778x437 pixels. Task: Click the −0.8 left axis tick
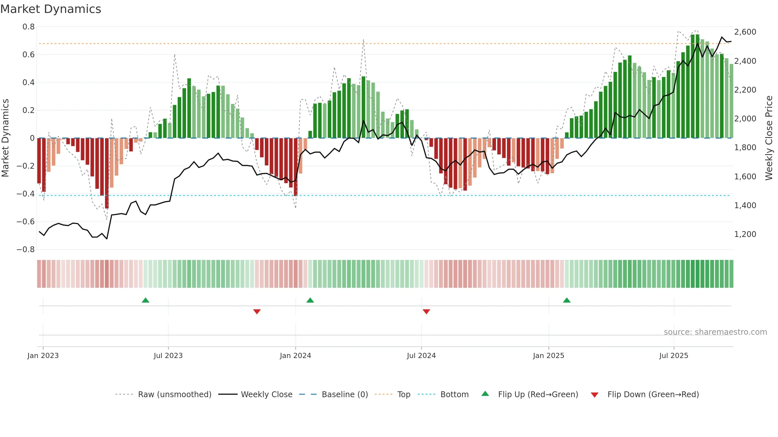[25, 250]
